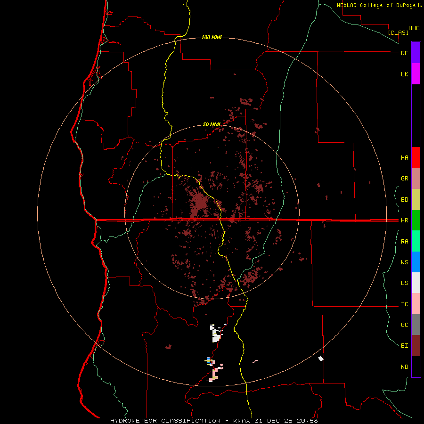Image resolution: width=424 pixels, height=424 pixels.
Task: Click the WS blue legend swatch
Action: click(x=416, y=262)
